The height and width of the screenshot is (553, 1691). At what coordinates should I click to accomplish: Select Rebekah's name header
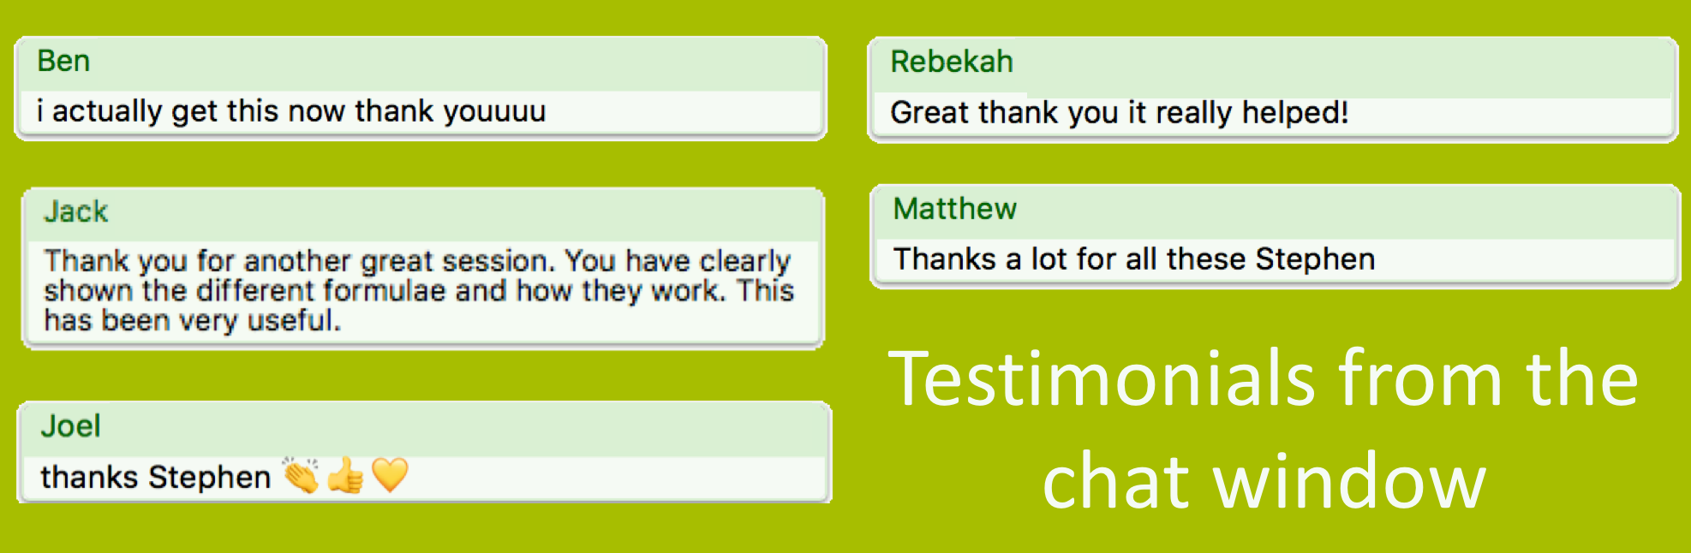tap(952, 62)
